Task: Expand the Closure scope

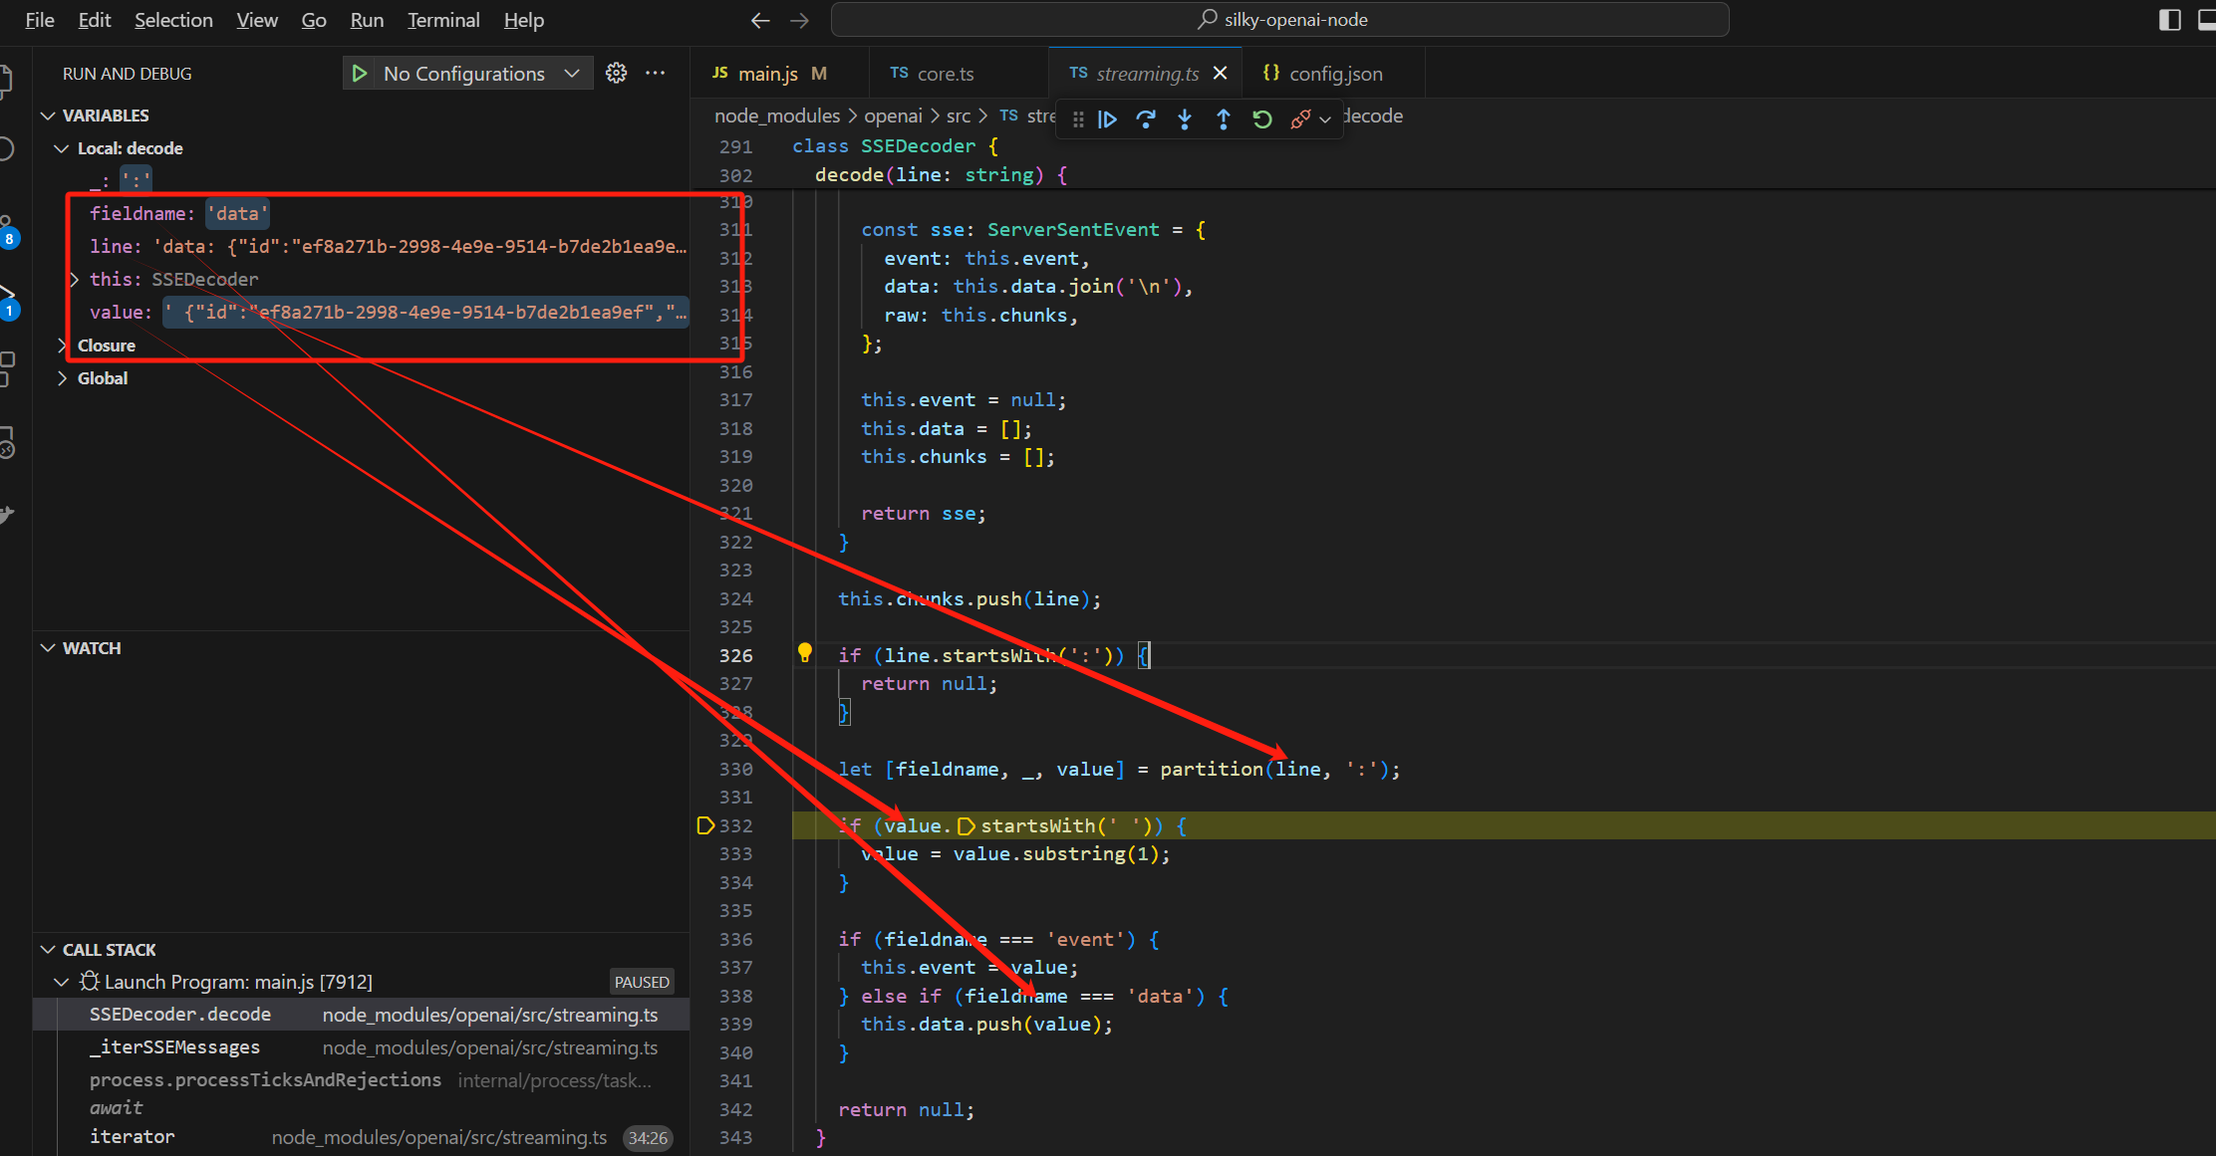Action: (62, 346)
